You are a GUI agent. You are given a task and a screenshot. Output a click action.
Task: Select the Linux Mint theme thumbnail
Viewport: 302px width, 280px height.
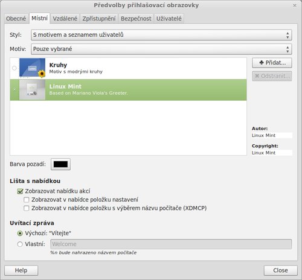tap(32, 90)
